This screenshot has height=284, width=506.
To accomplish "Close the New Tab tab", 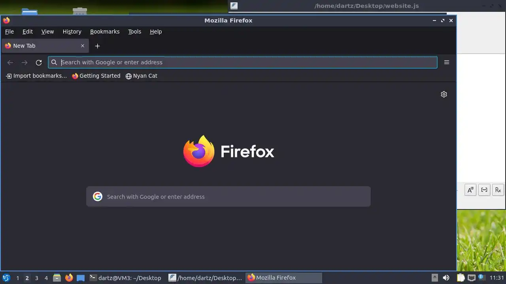I will (x=83, y=46).
